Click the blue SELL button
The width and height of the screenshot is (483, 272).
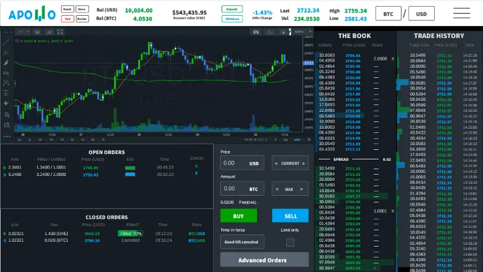coord(290,216)
